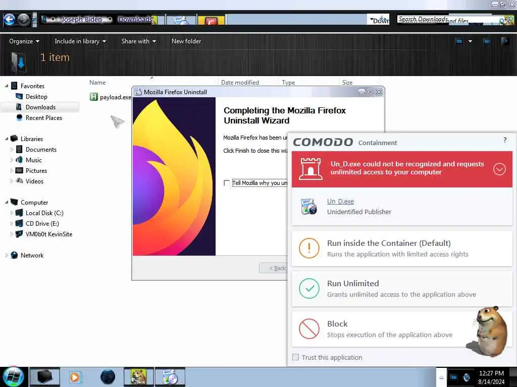The height and width of the screenshot is (387, 517).
Task: Choose Block to stop execution
Action: [x=401, y=329]
